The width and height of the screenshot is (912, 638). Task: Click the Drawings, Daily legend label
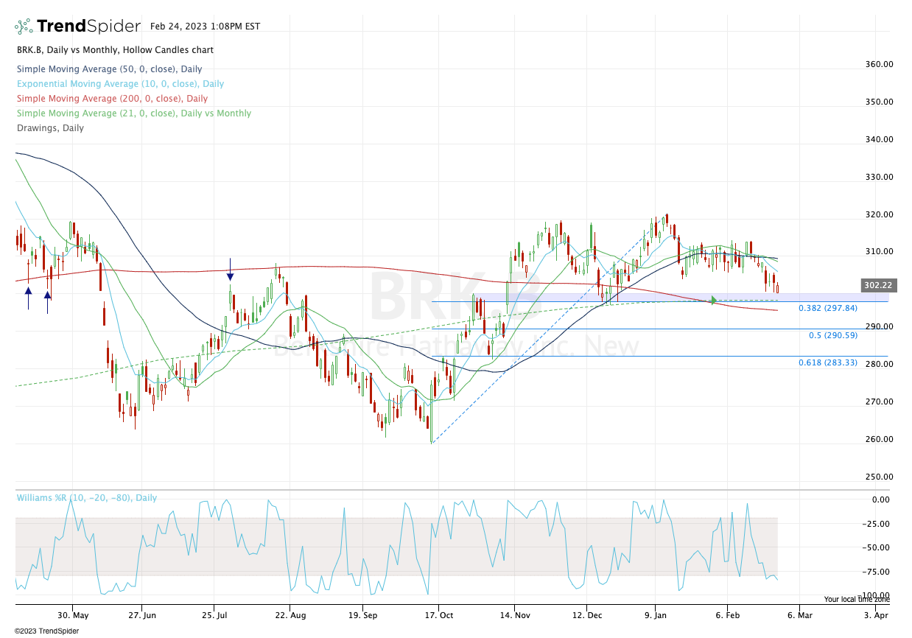click(50, 128)
